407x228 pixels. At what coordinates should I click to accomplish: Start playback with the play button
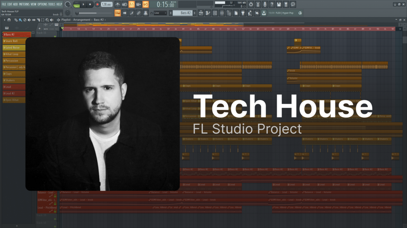(x=83, y=4)
